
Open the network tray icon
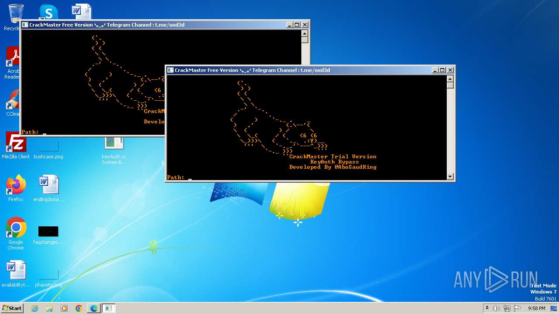tap(507, 308)
